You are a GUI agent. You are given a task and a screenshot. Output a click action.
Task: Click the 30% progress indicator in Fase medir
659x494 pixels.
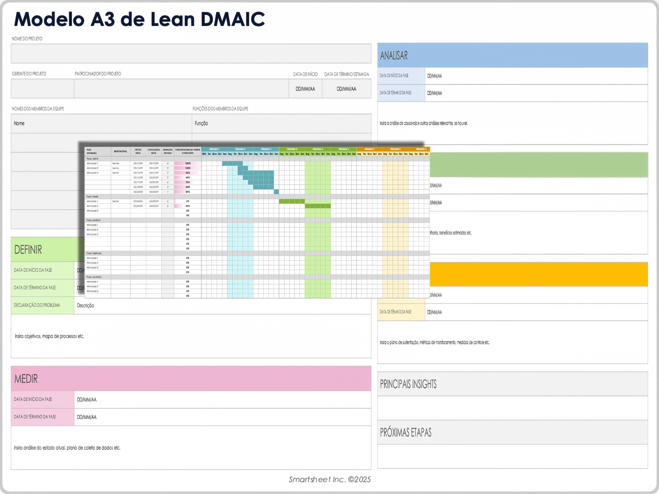[x=187, y=206]
